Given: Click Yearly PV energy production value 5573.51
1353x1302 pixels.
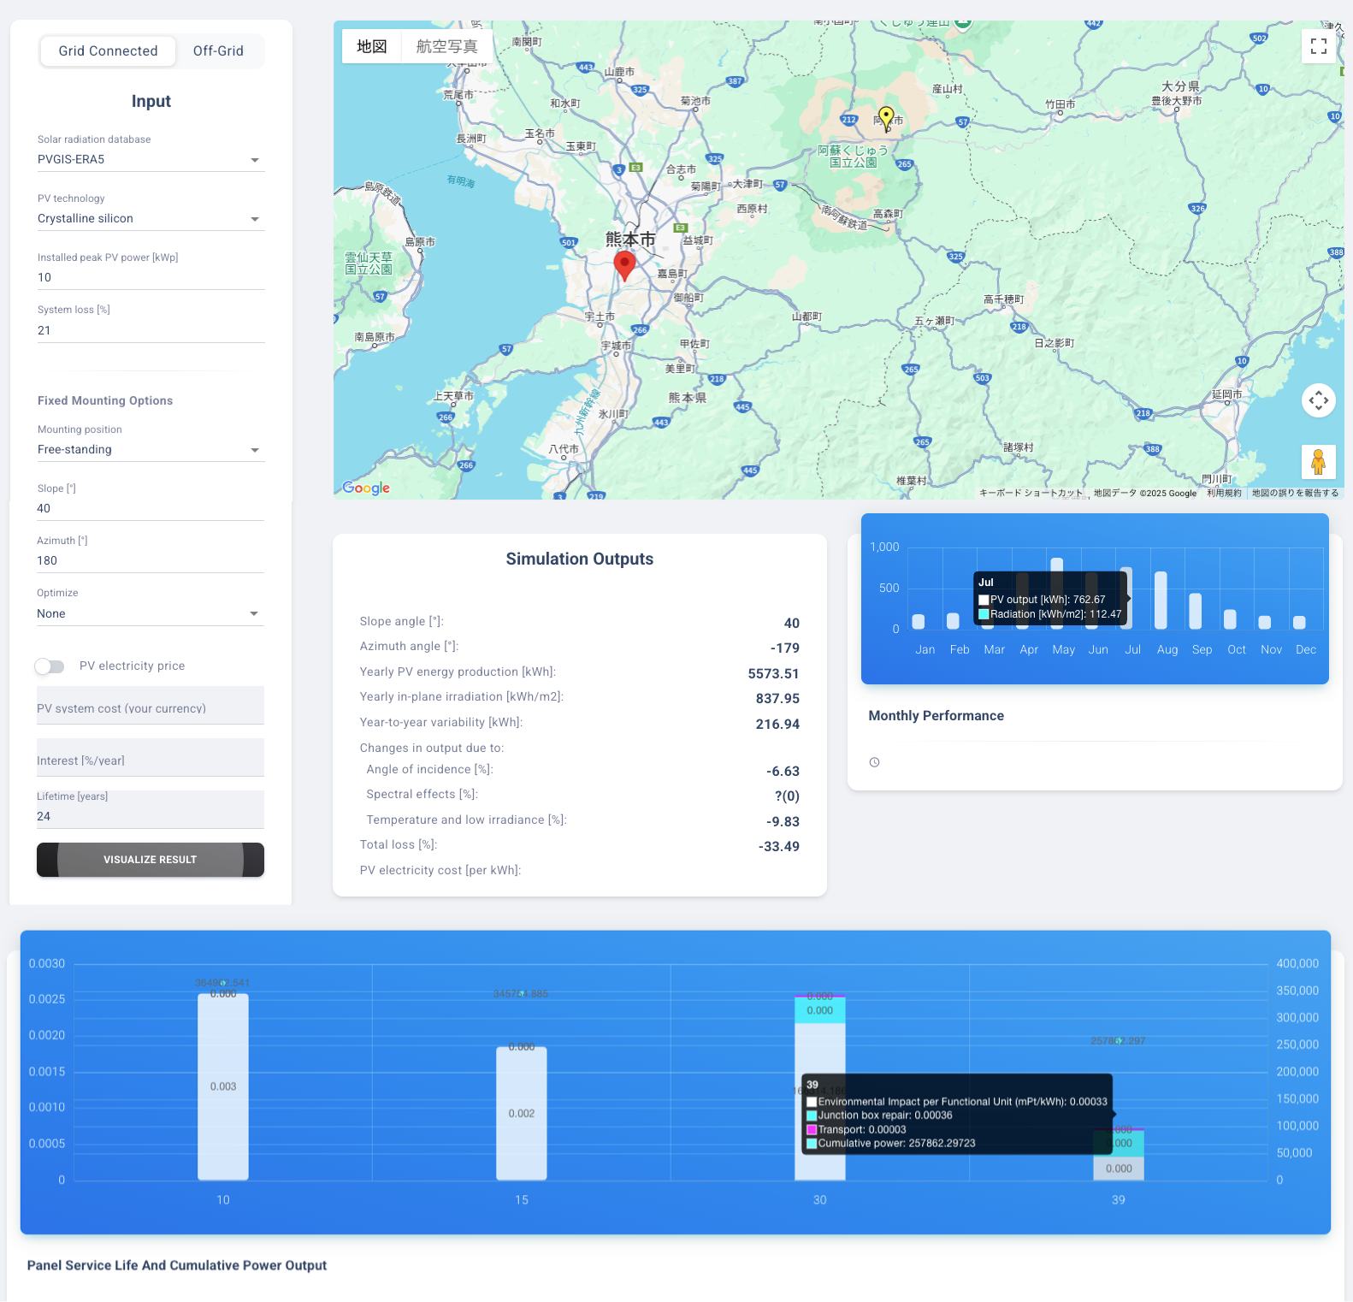Looking at the screenshot, I should tap(773, 674).
